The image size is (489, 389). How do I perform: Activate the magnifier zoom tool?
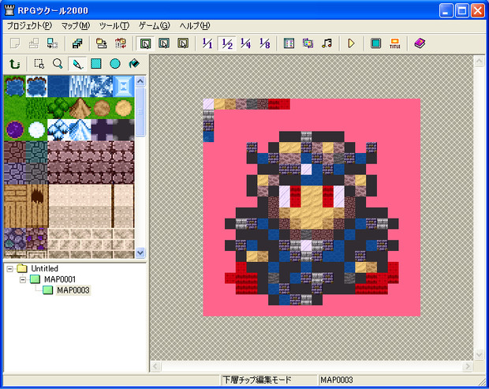(x=58, y=63)
